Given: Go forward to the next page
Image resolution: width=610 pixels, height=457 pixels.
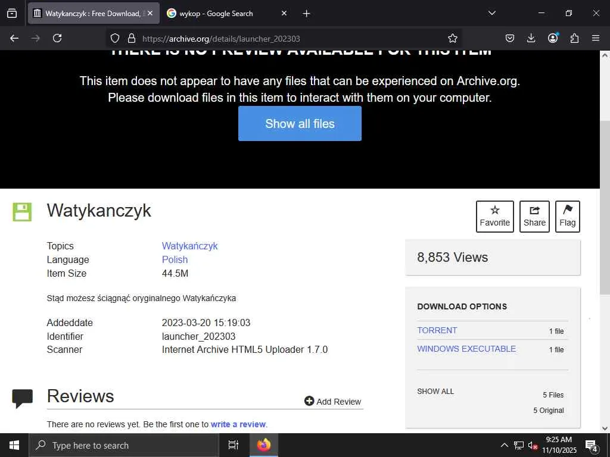Looking at the screenshot, I should tap(36, 38).
